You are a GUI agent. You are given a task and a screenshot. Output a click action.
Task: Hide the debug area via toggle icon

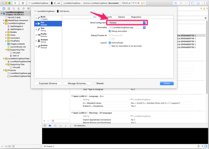coord(45,126)
